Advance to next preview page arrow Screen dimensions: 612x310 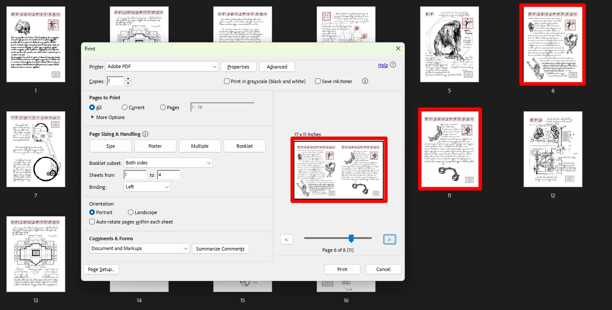(x=389, y=239)
